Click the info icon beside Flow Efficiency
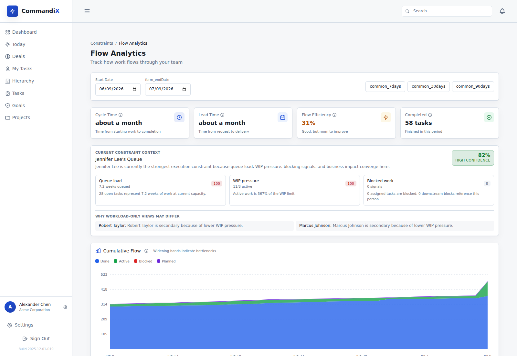Screen dimensions: 517x356 [x=334, y=115]
